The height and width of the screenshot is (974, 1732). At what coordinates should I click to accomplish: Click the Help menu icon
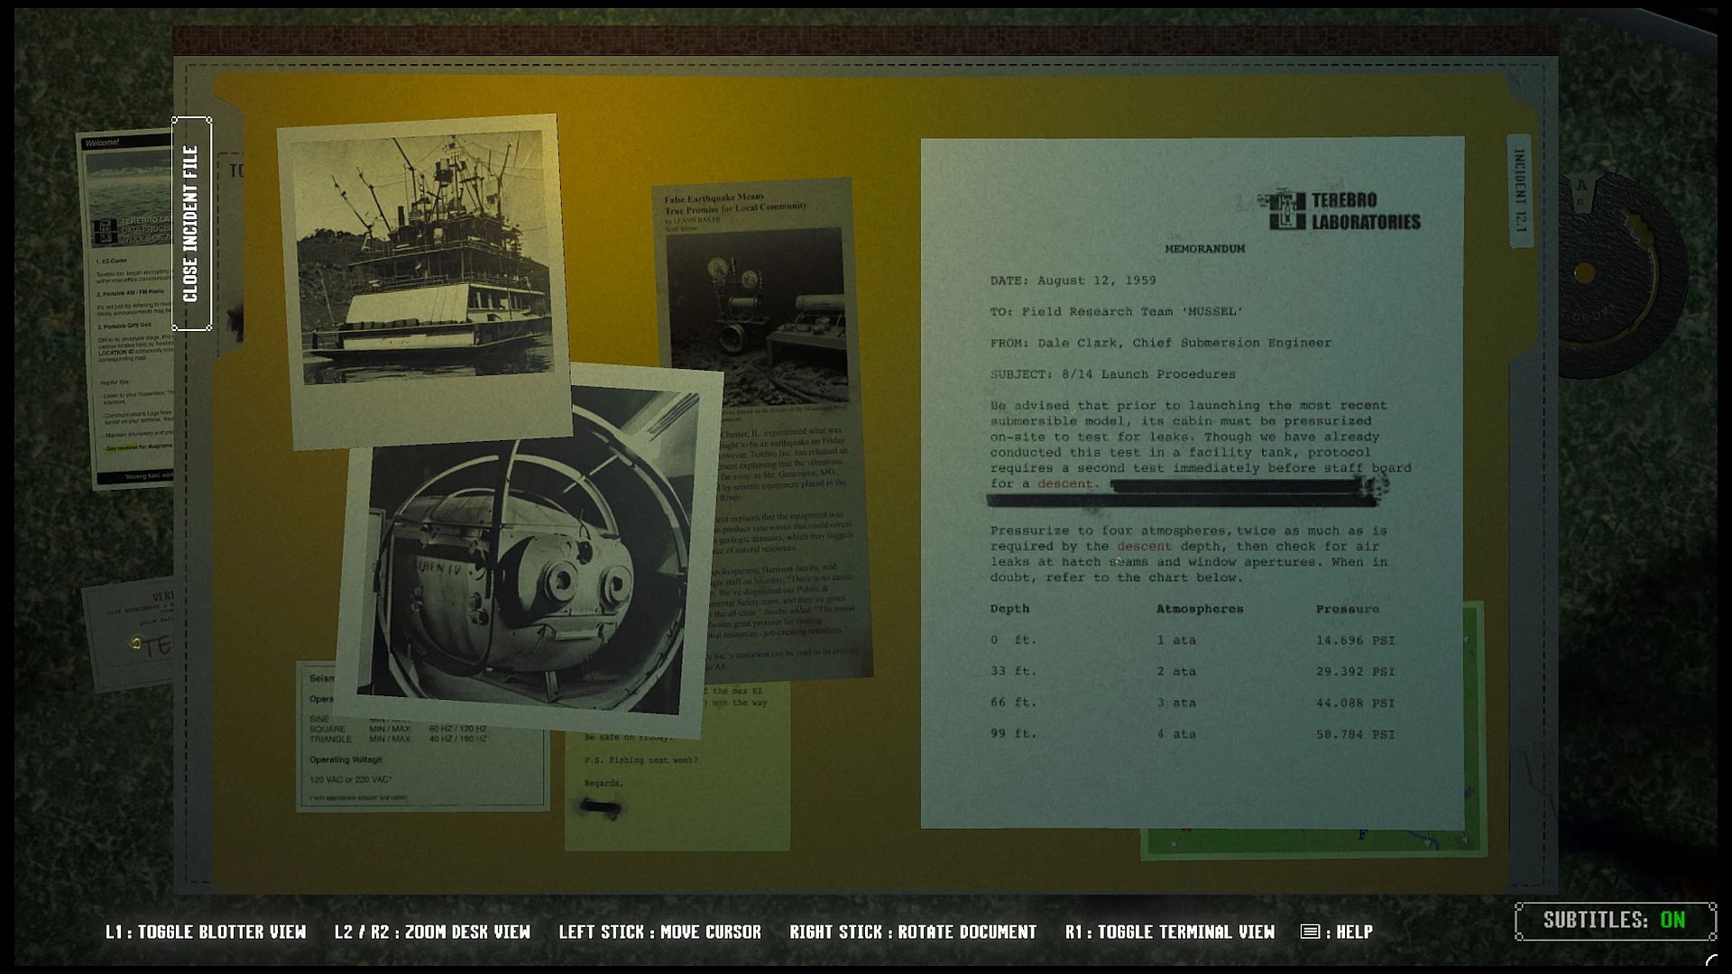pos(1310,932)
